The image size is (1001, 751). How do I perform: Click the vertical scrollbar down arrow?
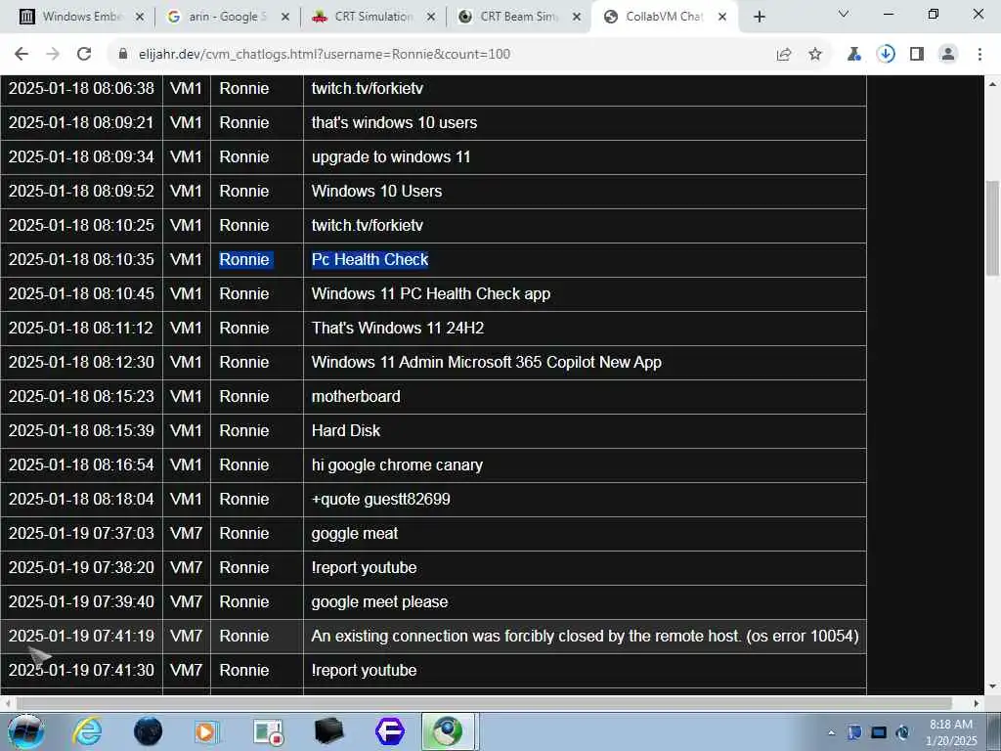993,686
